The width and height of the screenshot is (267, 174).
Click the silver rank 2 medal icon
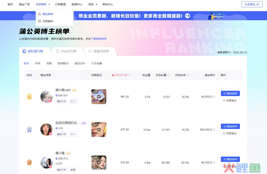pos(30,129)
